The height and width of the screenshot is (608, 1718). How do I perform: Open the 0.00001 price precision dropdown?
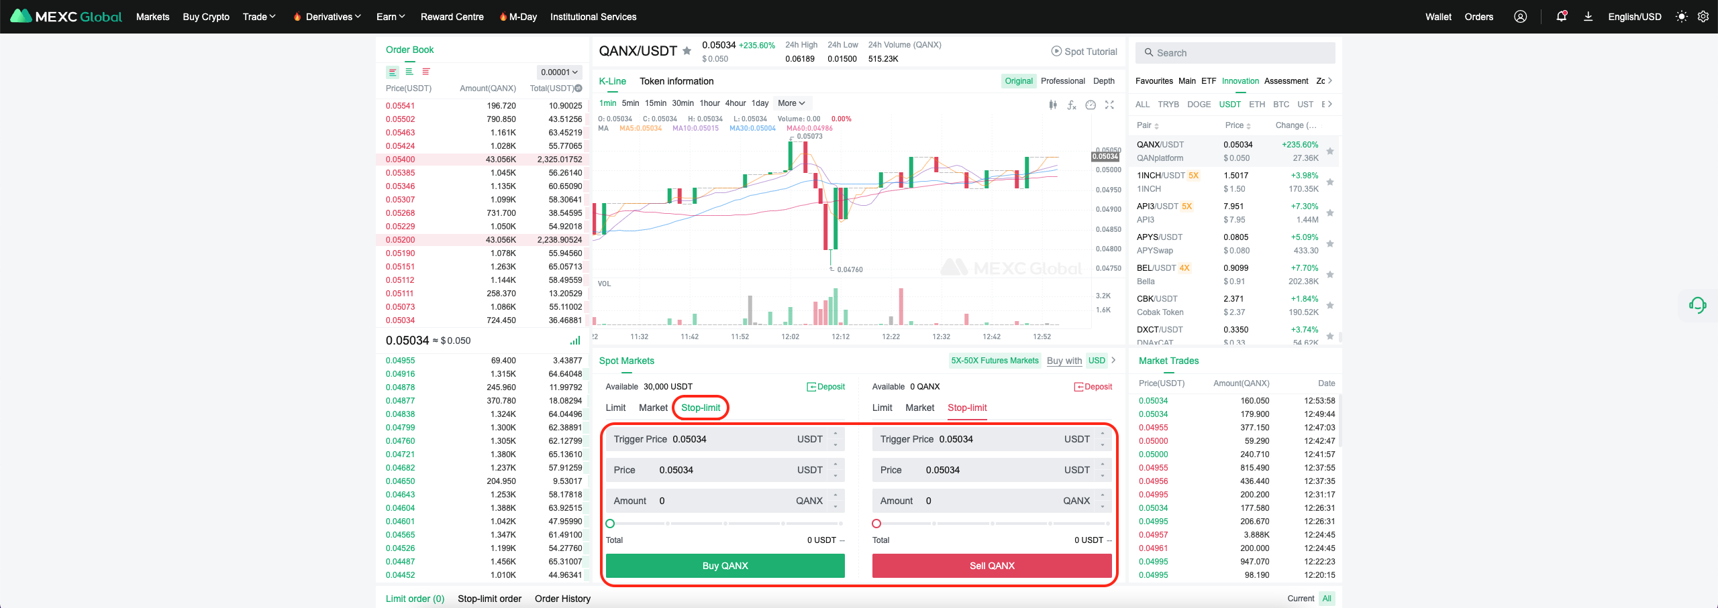pyautogui.click(x=559, y=72)
